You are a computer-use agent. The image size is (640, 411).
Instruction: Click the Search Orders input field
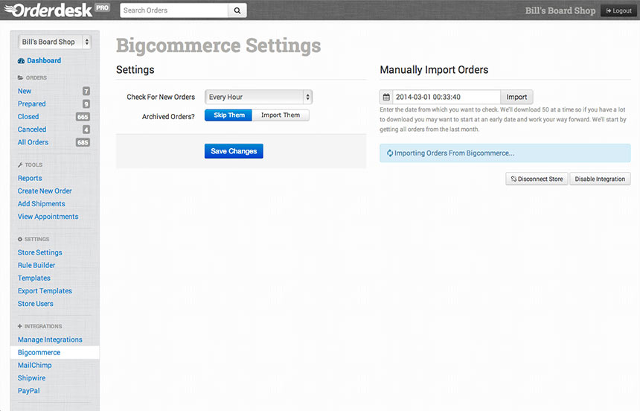point(174,10)
